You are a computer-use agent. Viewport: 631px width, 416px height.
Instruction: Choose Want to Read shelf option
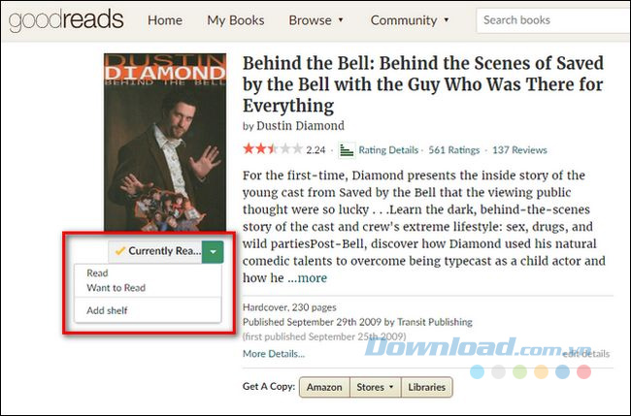click(115, 288)
